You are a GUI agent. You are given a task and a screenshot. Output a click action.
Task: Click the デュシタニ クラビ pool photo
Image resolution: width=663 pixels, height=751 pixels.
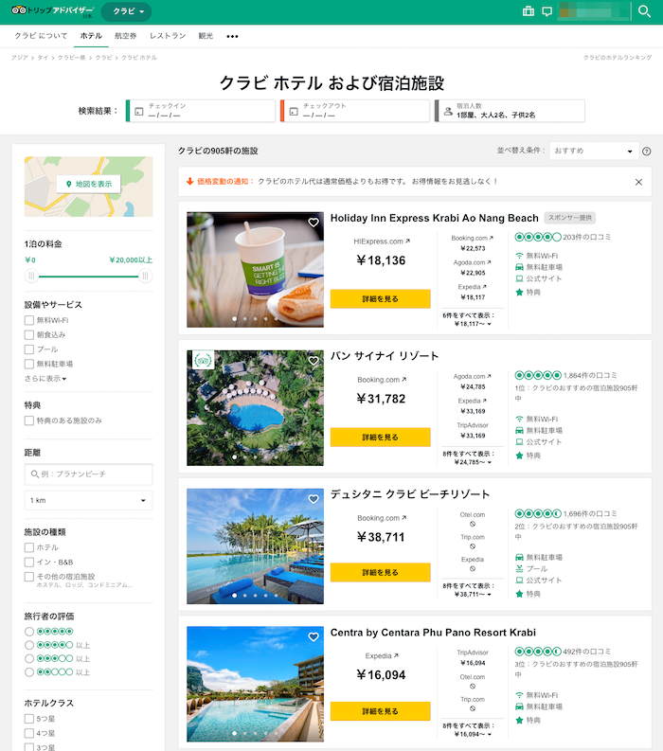255,546
